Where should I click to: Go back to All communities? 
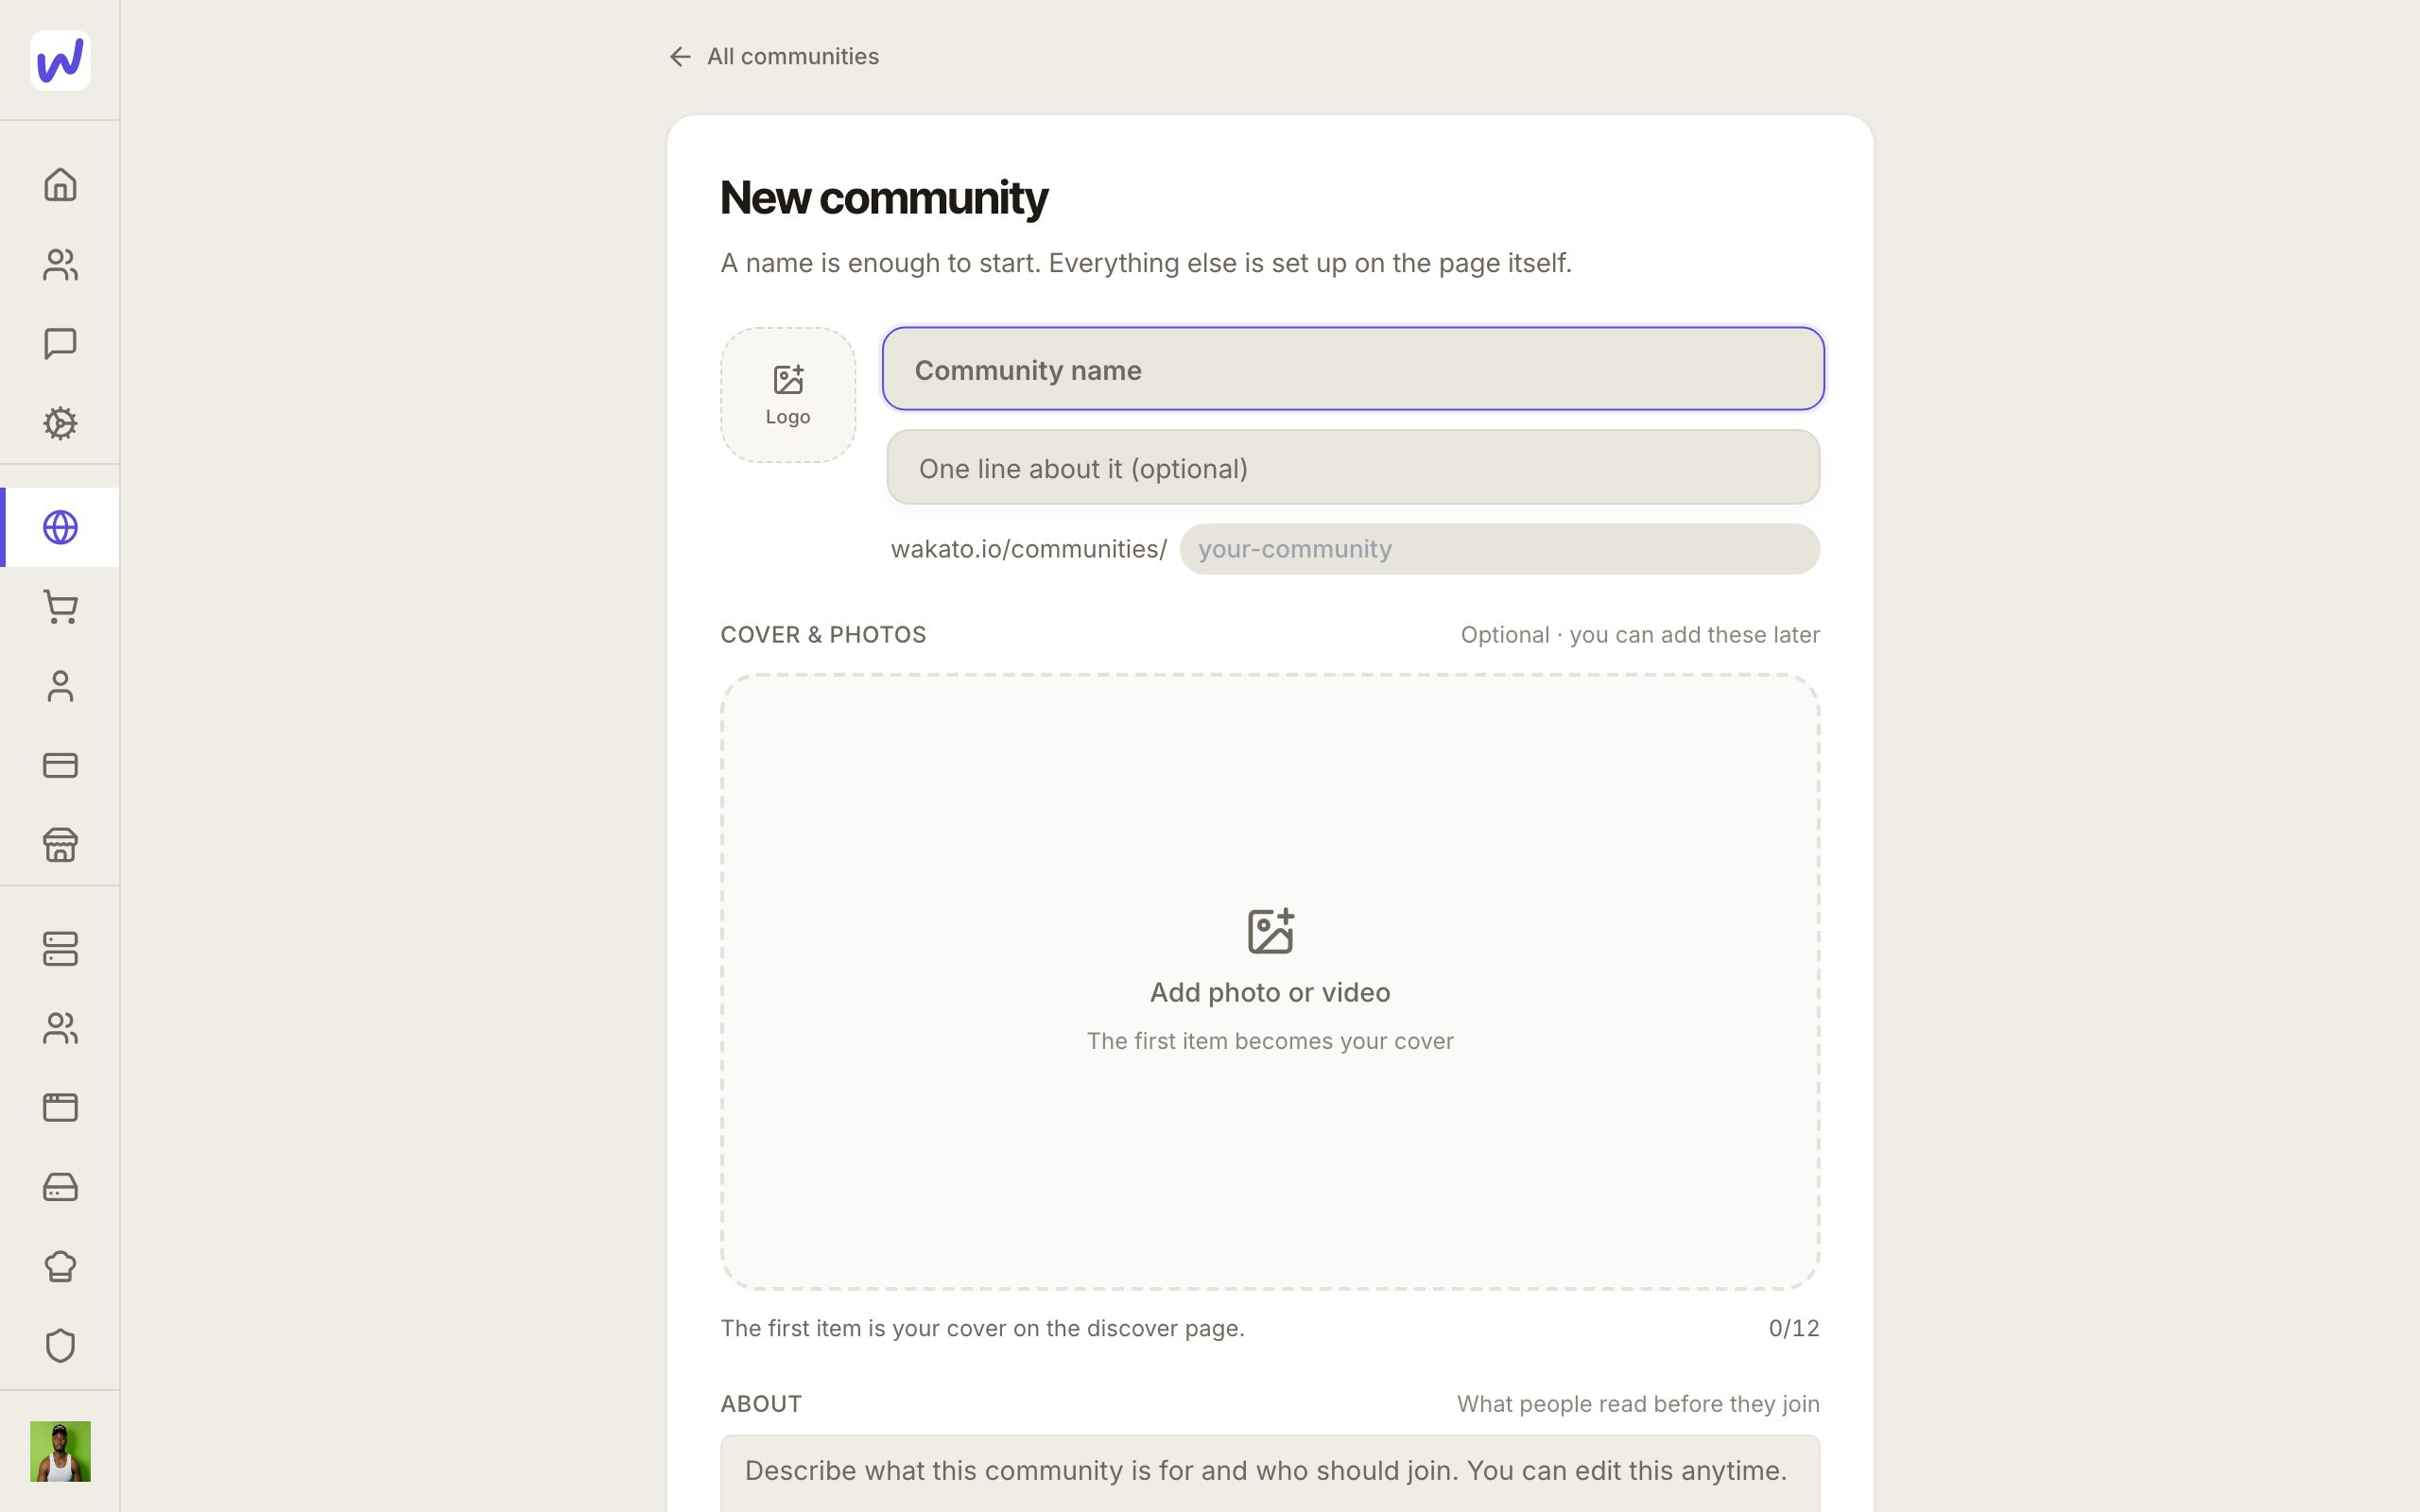coord(773,56)
